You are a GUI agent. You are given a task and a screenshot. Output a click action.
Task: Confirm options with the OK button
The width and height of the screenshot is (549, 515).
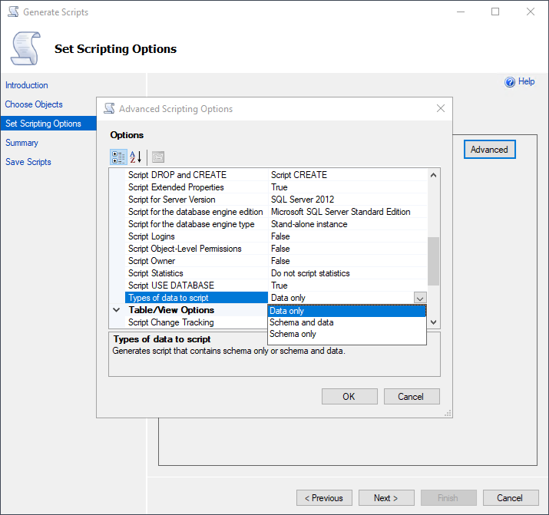coord(349,396)
